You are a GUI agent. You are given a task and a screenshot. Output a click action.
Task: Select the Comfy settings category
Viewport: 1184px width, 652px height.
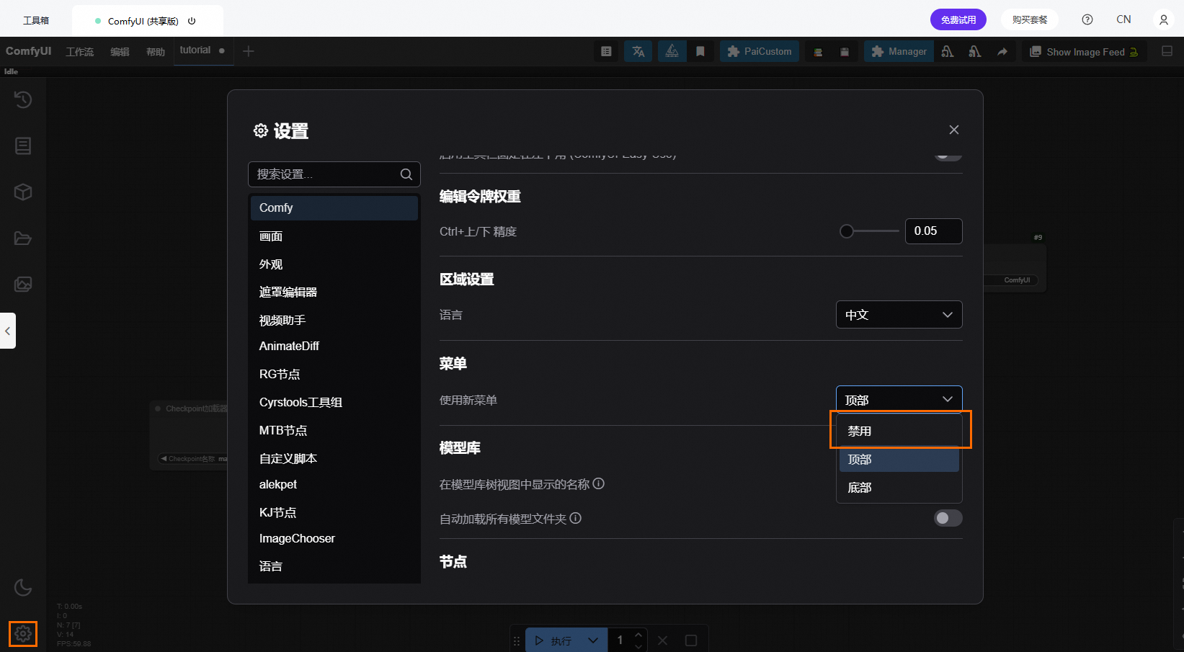click(334, 207)
